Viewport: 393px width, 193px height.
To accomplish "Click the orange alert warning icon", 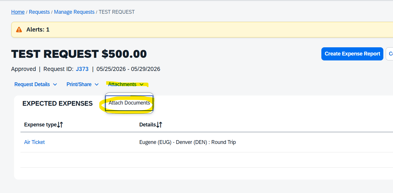I will tap(19, 29).
